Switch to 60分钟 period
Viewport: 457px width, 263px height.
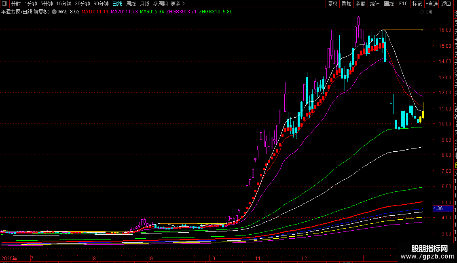[101, 4]
